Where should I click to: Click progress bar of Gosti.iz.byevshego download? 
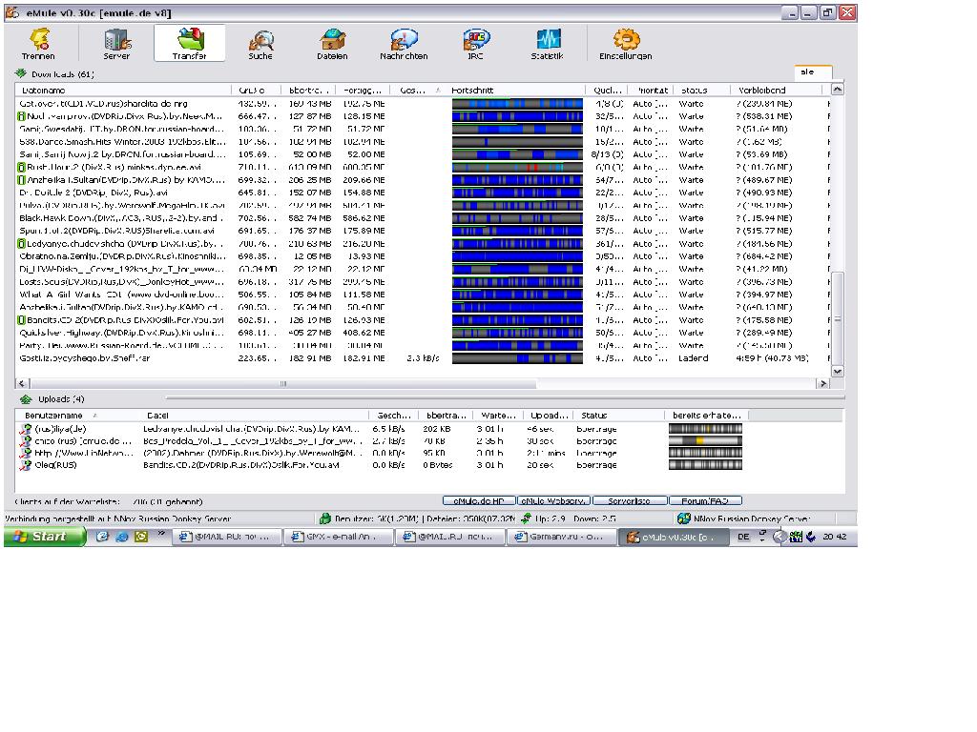click(518, 358)
